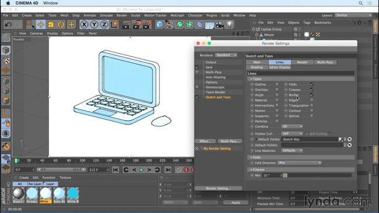
Task: Open the Simulate menu
Action: click(106, 15)
